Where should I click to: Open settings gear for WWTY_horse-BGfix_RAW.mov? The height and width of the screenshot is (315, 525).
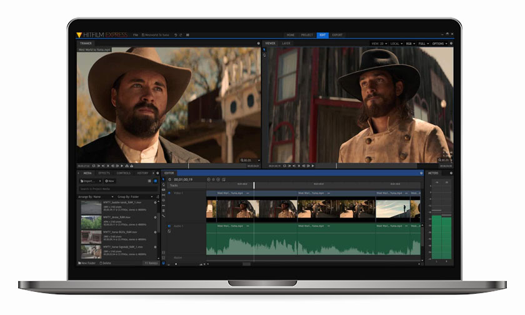click(x=155, y=232)
